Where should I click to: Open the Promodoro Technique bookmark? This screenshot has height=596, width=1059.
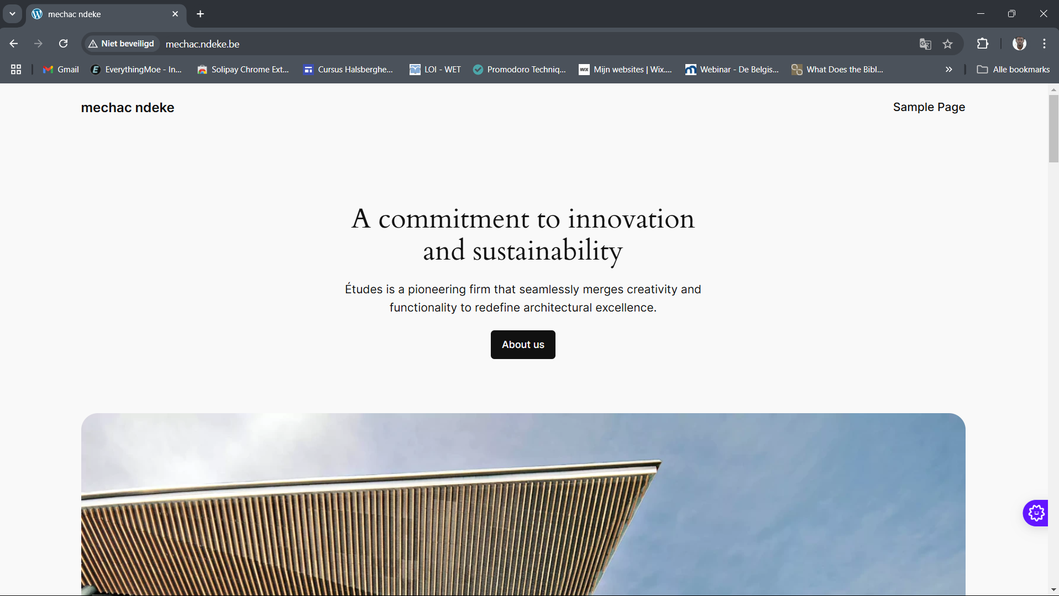[x=520, y=70]
